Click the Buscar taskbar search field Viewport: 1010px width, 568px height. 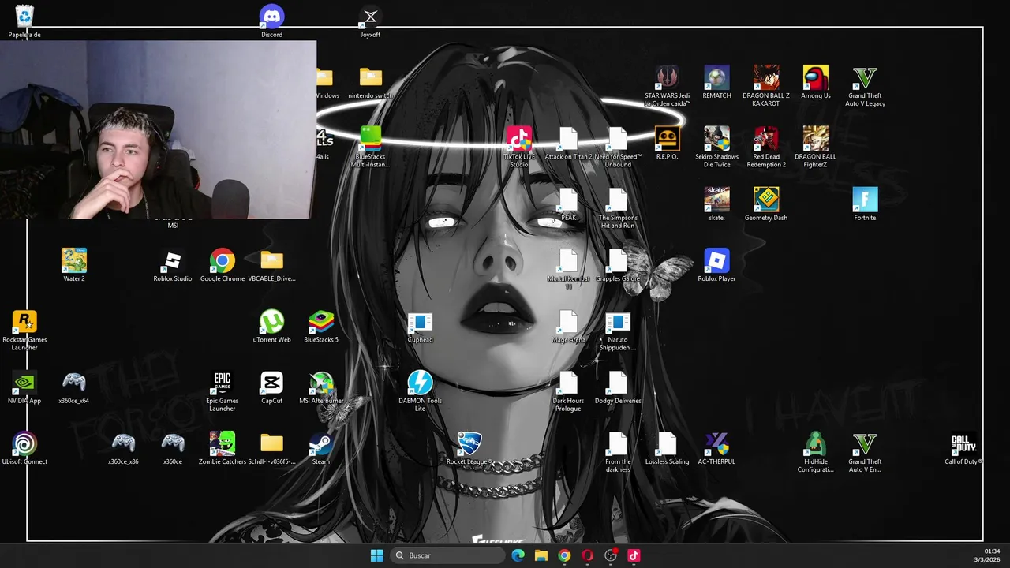[447, 555]
